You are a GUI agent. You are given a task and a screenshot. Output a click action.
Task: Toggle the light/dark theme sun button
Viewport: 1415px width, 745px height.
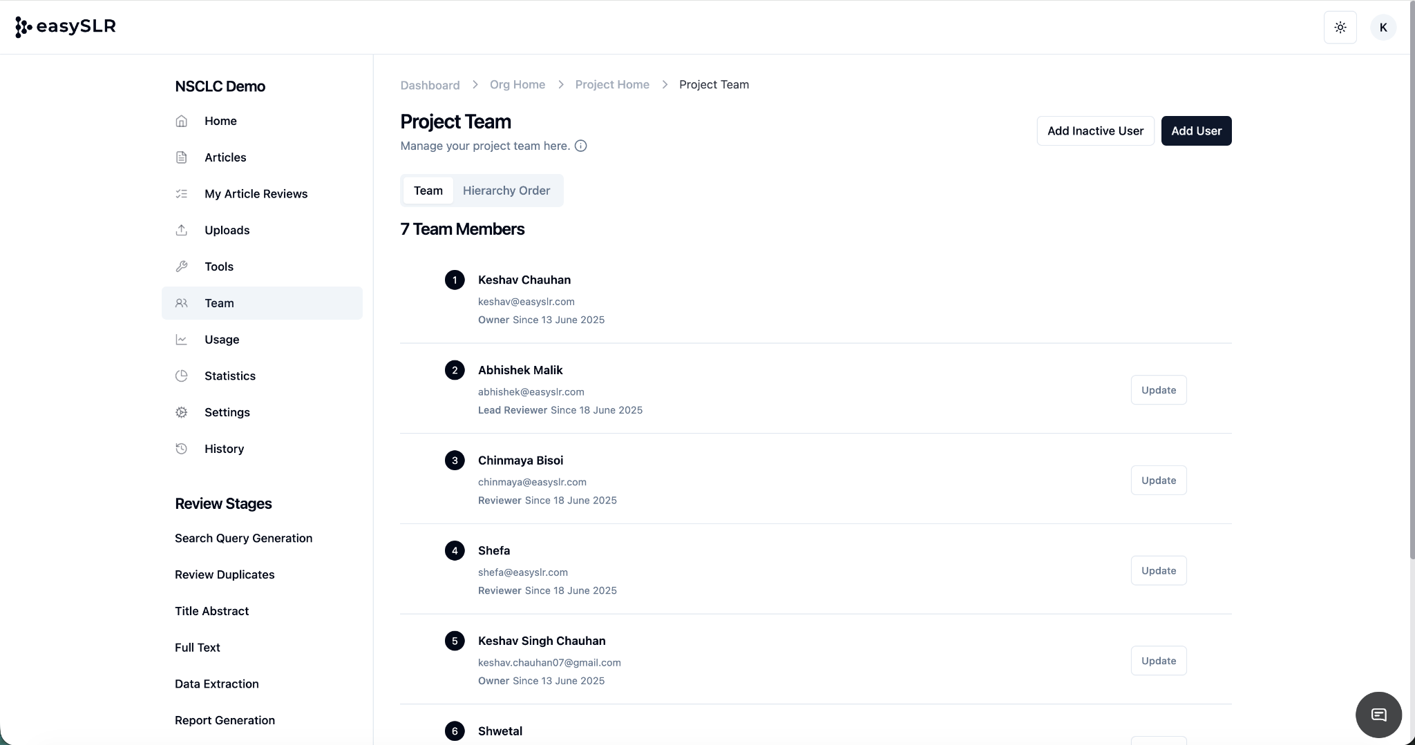1340,28
